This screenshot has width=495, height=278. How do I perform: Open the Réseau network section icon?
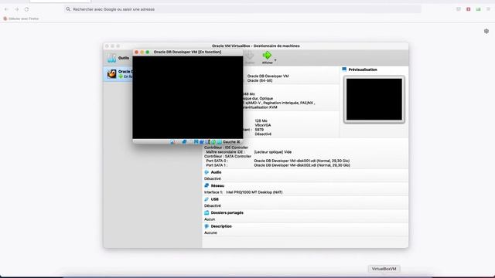207,185
